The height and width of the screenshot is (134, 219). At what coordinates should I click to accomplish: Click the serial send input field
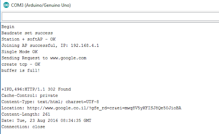pyautogui.click(x=110, y=16)
